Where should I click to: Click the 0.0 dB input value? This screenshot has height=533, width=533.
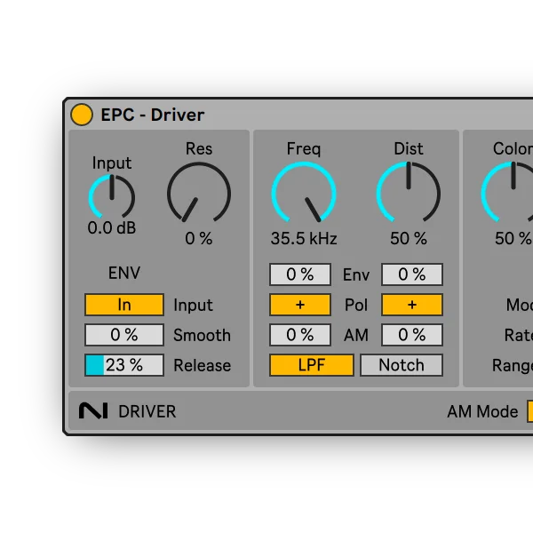[x=112, y=227]
